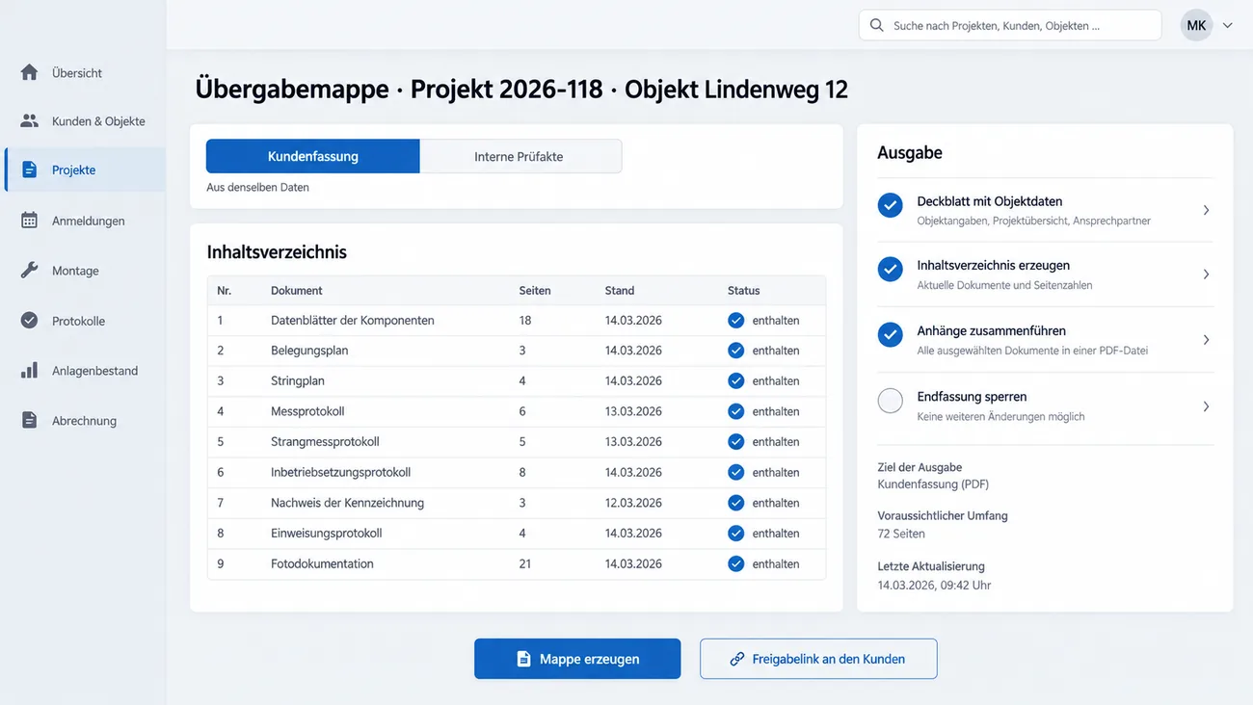1253x705 pixels.
Task: Toggle the Deckblatt mit Objektdaten checkmark
Action: [x=891, y=205]
